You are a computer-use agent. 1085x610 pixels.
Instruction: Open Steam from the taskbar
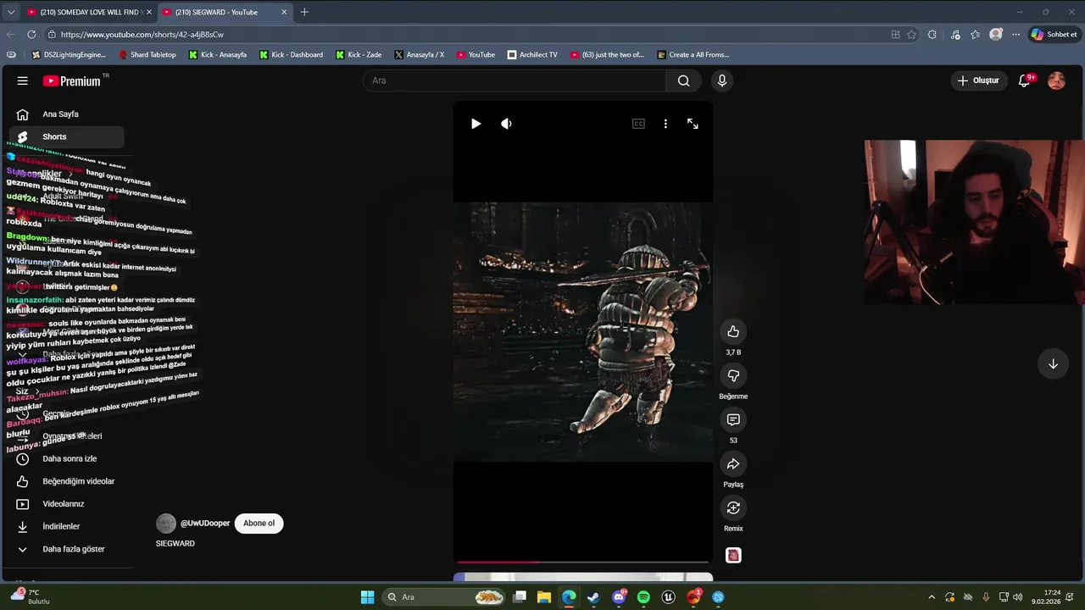pyautogui.click(x=593, y=597)
